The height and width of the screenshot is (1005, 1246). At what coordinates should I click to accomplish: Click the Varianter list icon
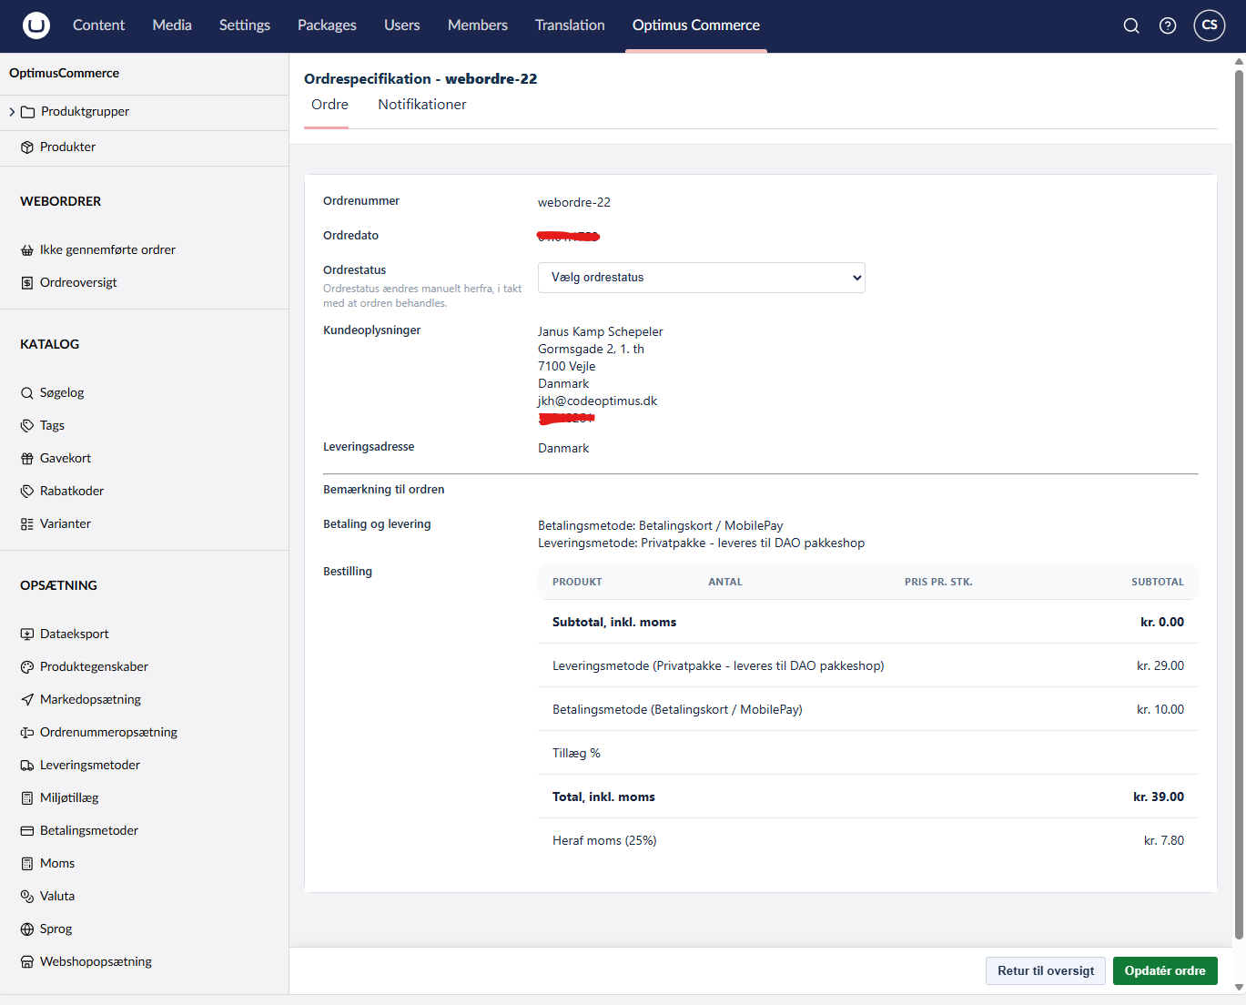[x=27, y=524]
